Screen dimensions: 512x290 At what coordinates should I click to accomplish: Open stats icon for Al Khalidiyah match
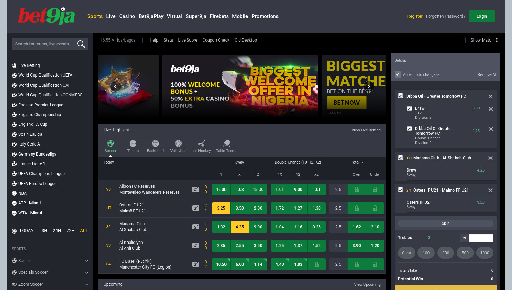click(196, 246)
